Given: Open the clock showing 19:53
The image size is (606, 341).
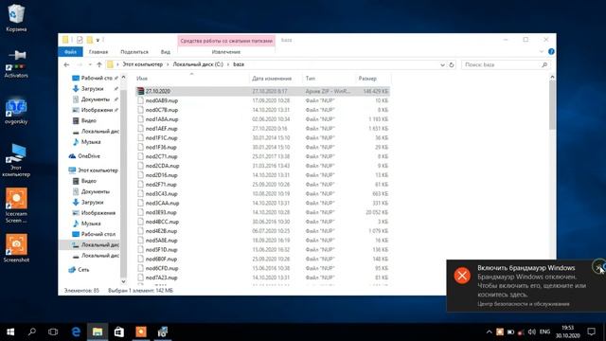Looking at the screenshot, I should point(568,332).
